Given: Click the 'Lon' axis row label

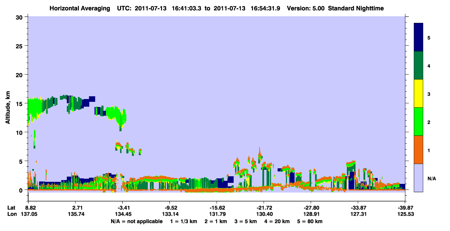Looking at the screenshot, I should click(x=11, y=214).
